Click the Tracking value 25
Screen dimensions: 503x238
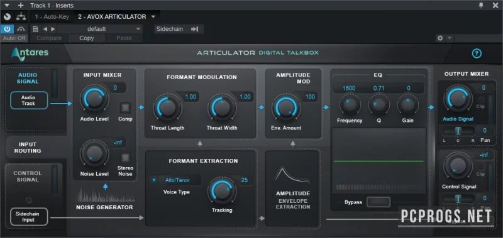(x=245, y=180)
